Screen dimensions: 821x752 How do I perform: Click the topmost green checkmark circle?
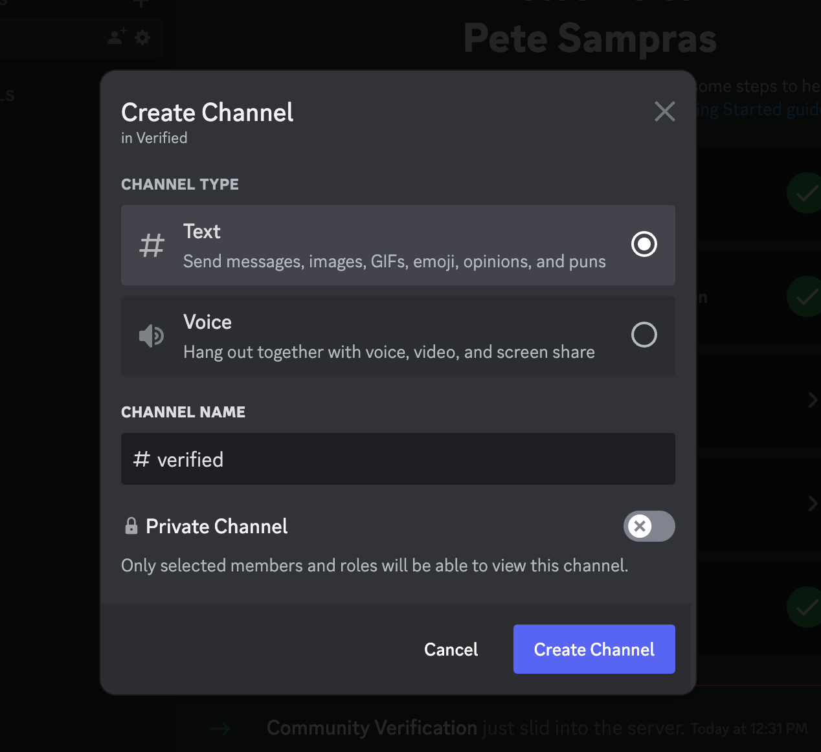805,193
